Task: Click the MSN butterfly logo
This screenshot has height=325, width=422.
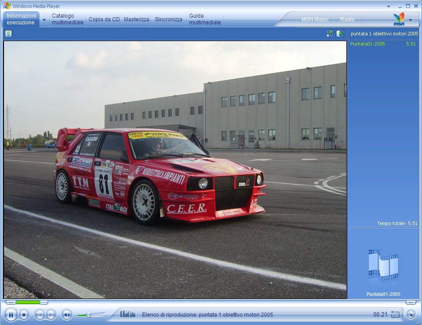Action: point(399,19)
